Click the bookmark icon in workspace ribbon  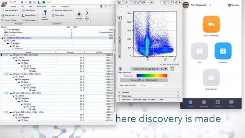click(101, 6)
